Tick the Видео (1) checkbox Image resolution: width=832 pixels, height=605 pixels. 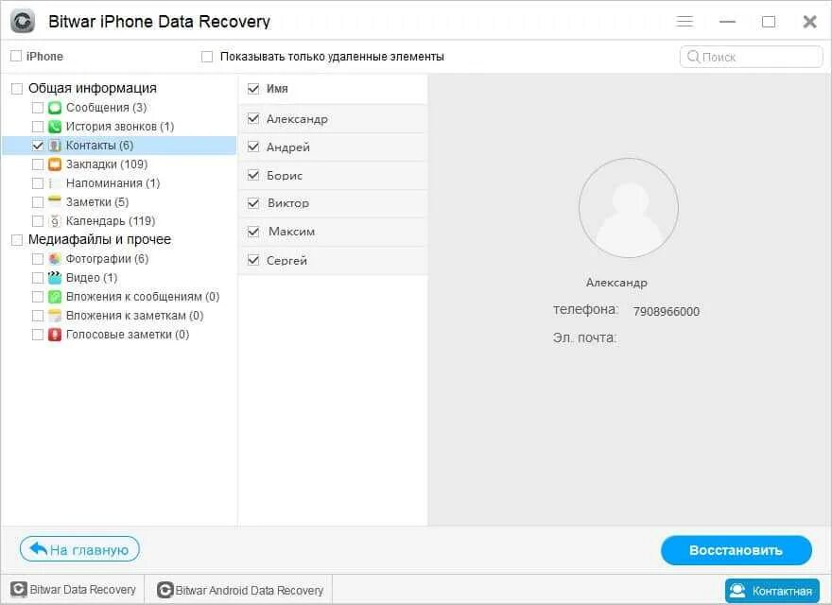pos(38,278)
